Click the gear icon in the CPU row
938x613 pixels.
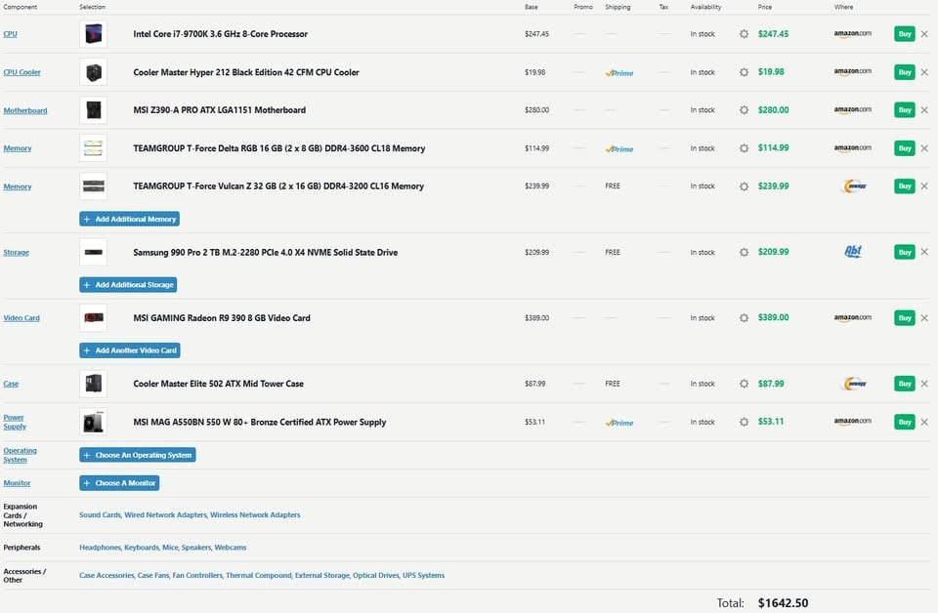click(x=744, y=34)
